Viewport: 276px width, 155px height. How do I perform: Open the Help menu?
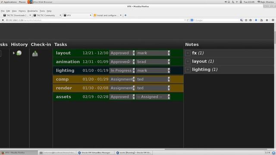point(49,11)
